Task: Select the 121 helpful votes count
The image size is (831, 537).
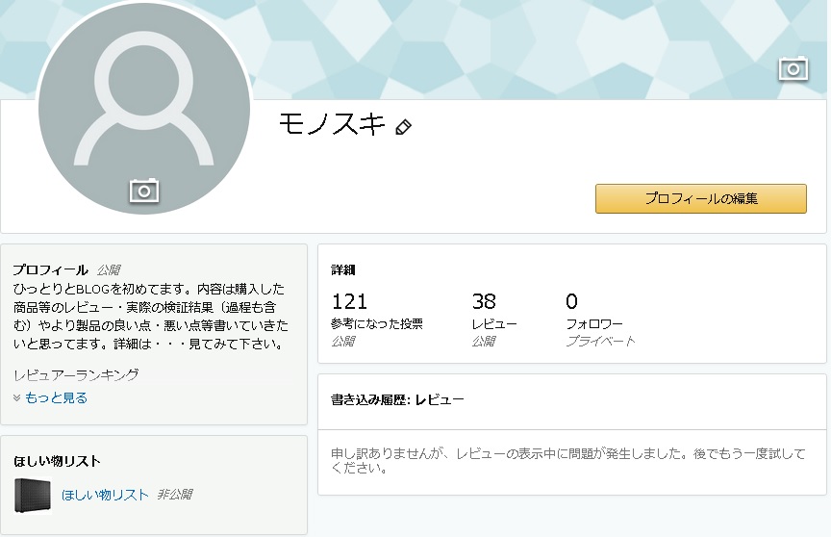Action: point(349,302)
